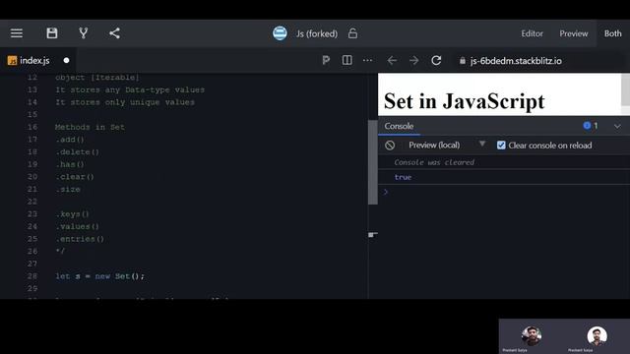Click the pane resize handle icon
This screenshot has height=354, width=630.
click(x=372, y=234)
